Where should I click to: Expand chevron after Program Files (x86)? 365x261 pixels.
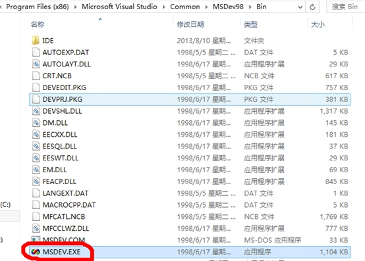point(75,7)
